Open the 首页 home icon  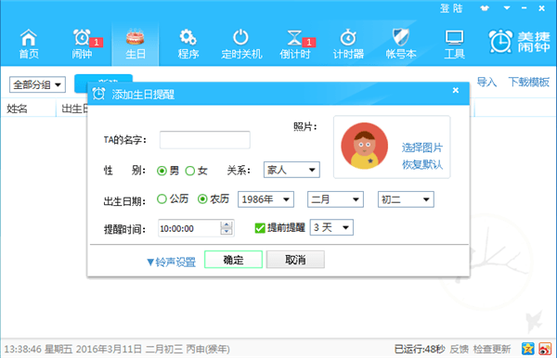pyautogui.click(x=29, y=44)
